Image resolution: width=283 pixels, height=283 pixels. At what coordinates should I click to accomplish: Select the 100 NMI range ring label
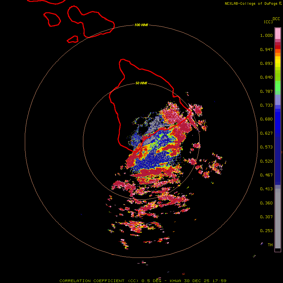[x=141, y=25]
